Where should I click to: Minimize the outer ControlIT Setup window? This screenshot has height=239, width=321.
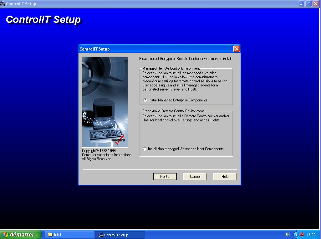[301, 4]
